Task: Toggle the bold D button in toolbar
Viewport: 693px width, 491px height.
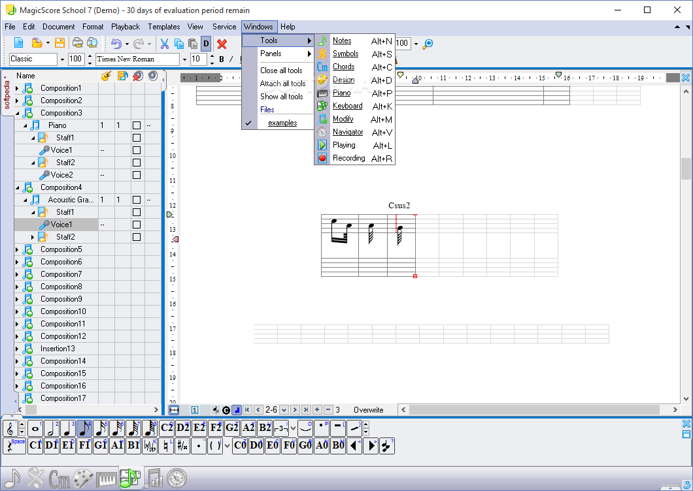Action: click(x=206, y=43)
